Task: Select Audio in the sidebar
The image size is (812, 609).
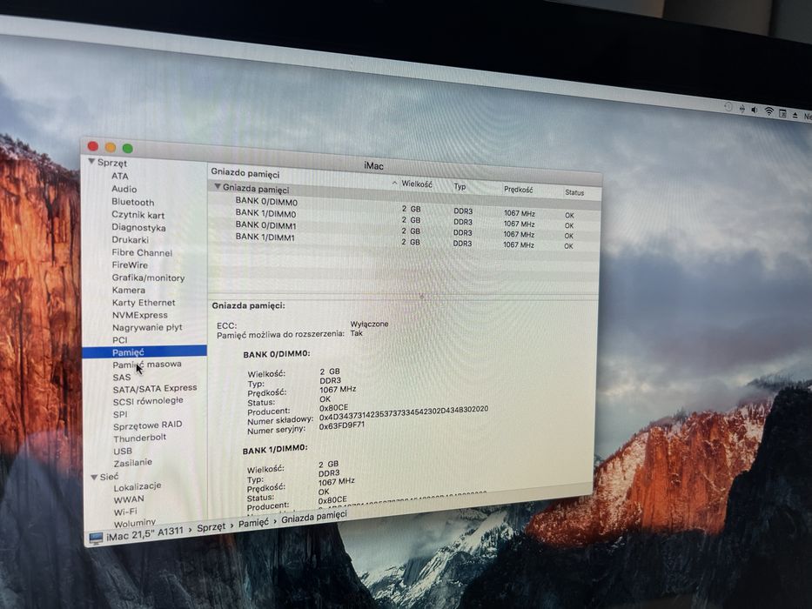Action: [124, 189]
